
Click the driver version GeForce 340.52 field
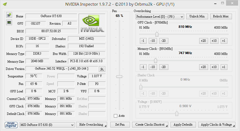pyautogui.click(x=62, y=69)
